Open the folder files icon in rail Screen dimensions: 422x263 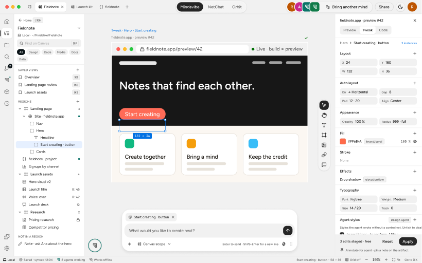click(7, 45)
